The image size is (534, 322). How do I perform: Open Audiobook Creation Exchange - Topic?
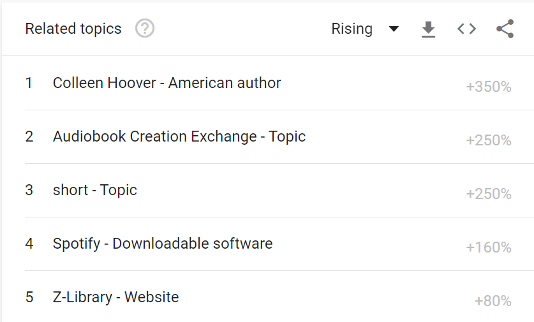[x=179, y=136]
